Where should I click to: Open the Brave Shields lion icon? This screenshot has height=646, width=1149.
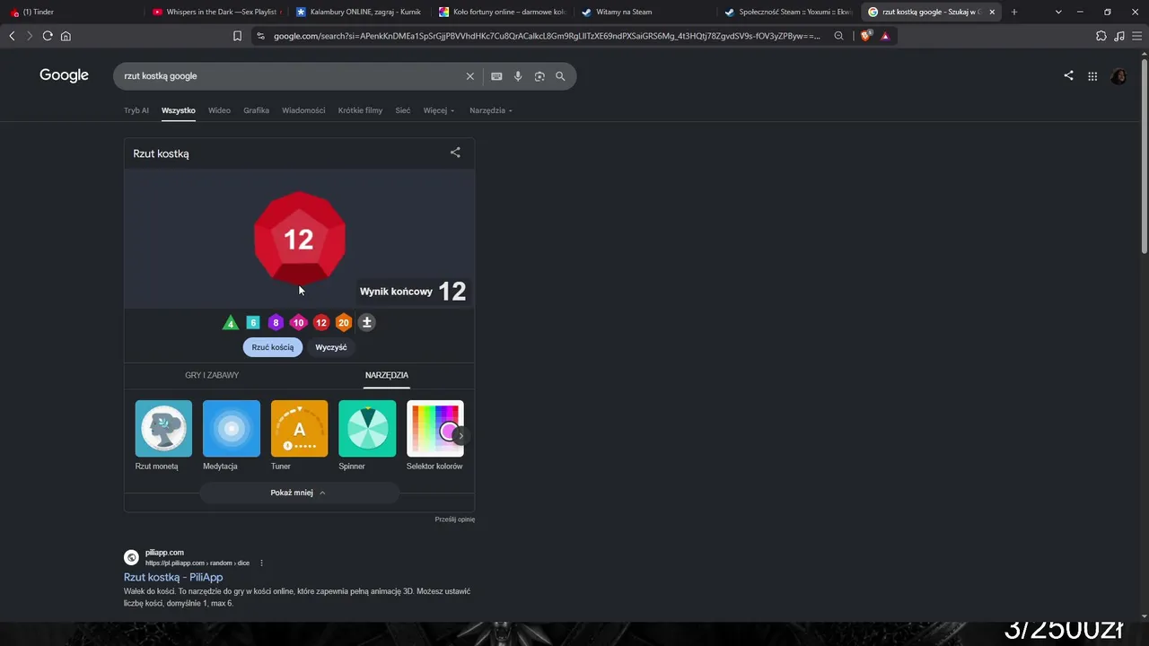click(865, 36)
